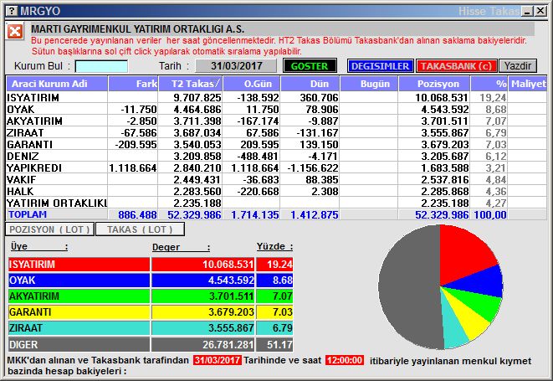
Task: Click the blue OYAK legend bar
Action: pos(79,280)
